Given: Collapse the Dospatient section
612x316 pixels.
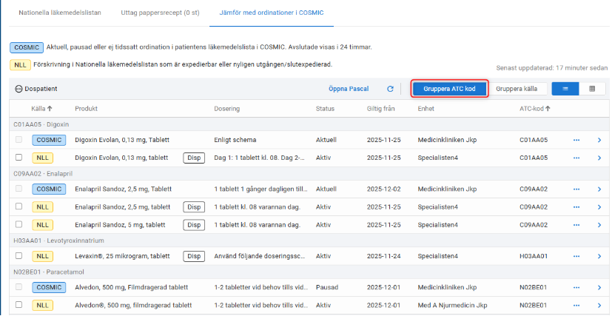Looking at the screenshot, I should pos(19,89).
